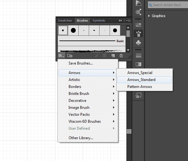The image size is (188, 161).
Task: Open the Brushes panel icon in dock
Action: 138,34
